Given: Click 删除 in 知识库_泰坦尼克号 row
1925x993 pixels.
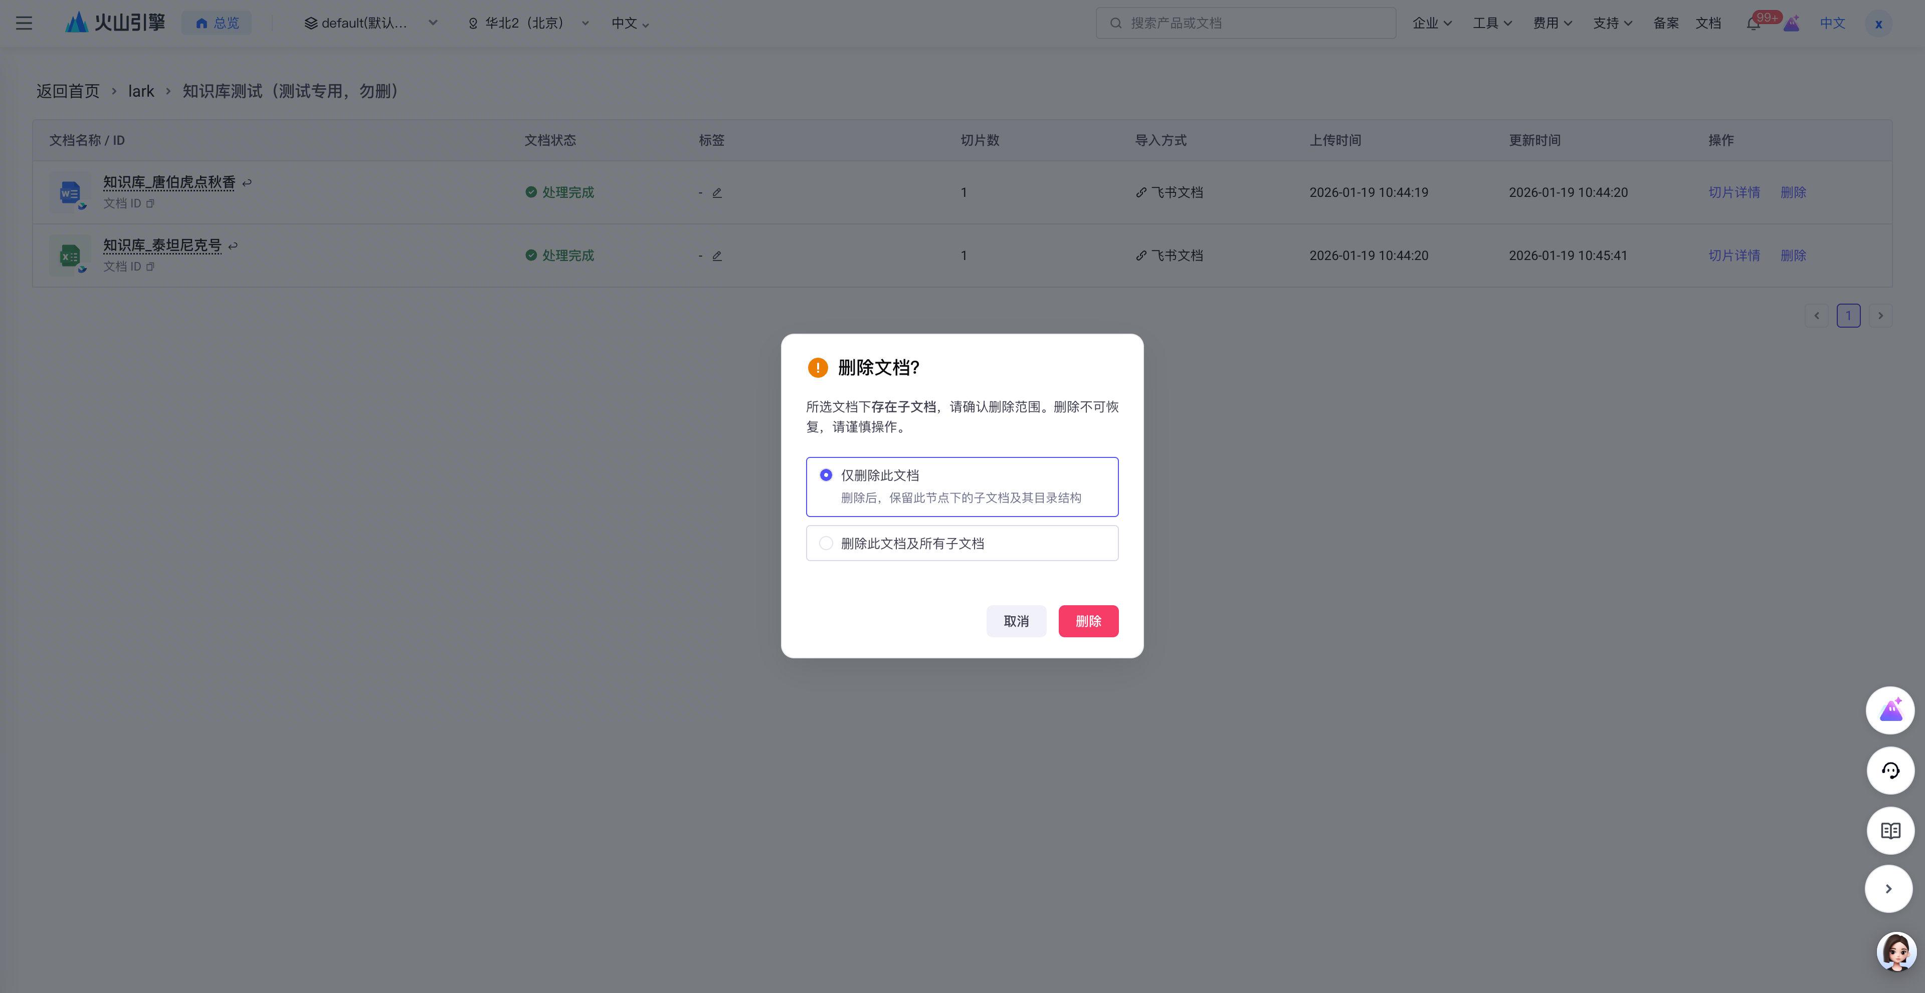Looking at the screenshot, I should [x=1793, y=256].
